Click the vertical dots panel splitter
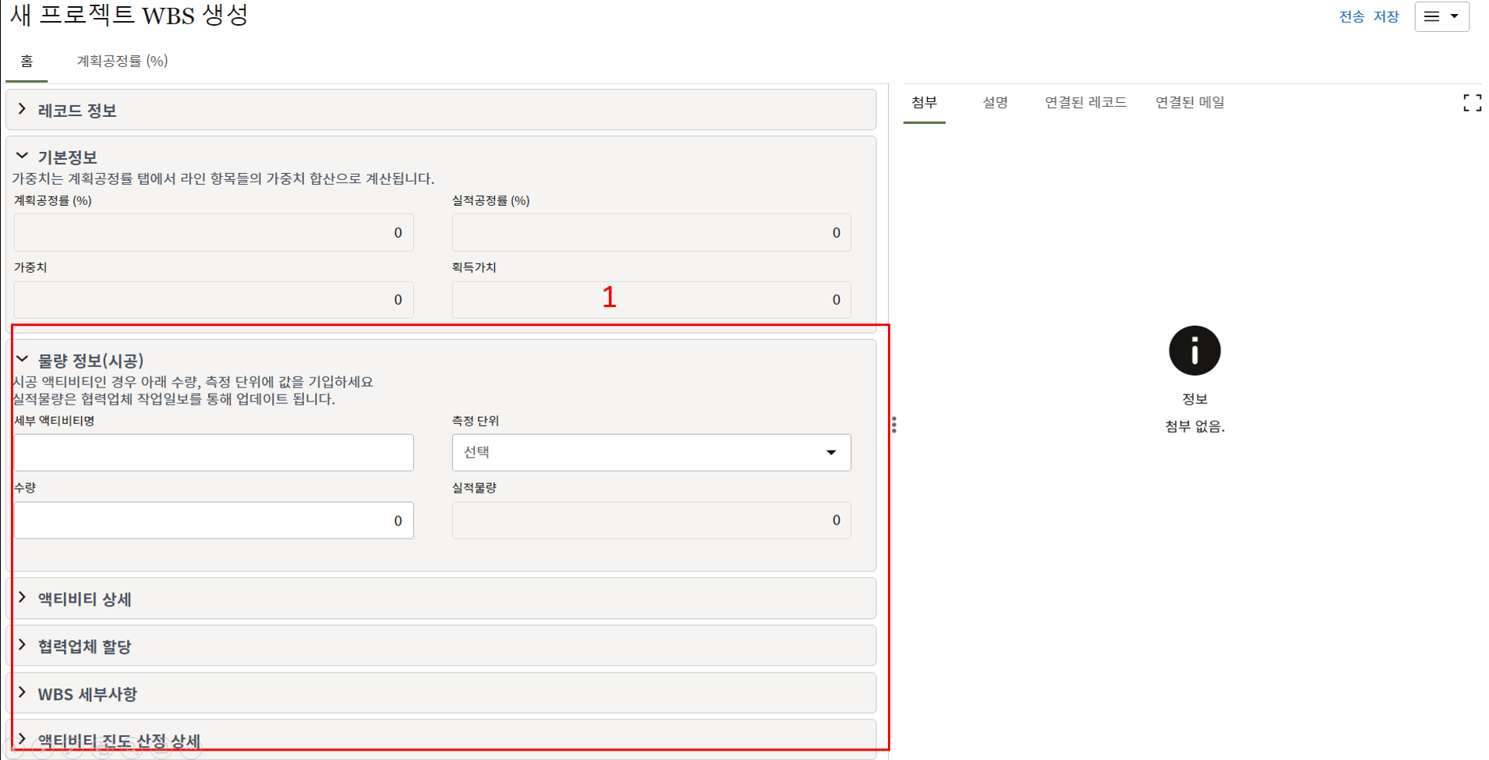This screenshot has height=760, width=1489. [x=893, y=425]
